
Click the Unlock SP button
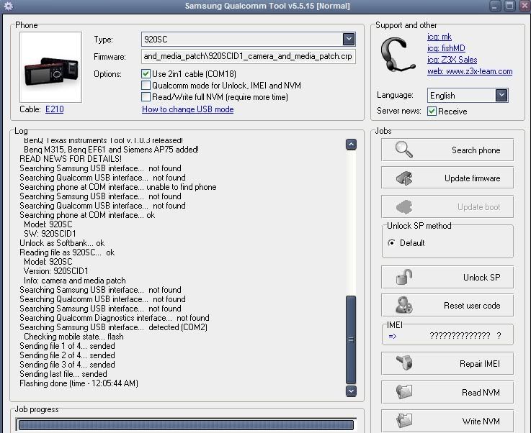[447, 277]
